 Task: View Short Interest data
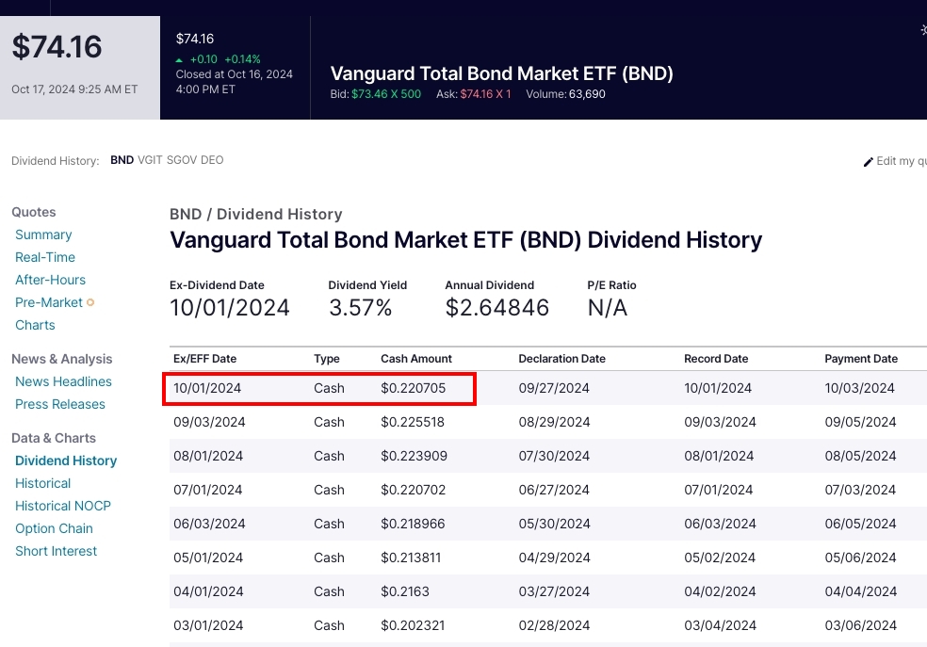pos(57,551)
